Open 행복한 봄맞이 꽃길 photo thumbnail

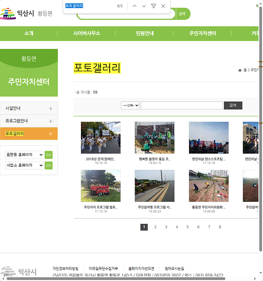pos(155,138)
